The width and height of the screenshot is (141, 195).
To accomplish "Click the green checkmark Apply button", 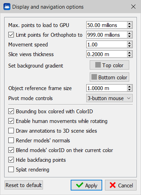I will (x=86, y=185).
